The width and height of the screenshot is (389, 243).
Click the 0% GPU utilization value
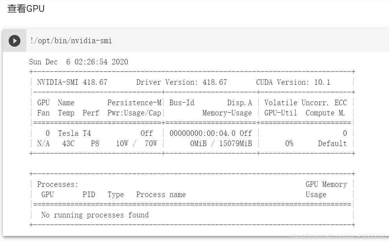[x=289, y=144]
